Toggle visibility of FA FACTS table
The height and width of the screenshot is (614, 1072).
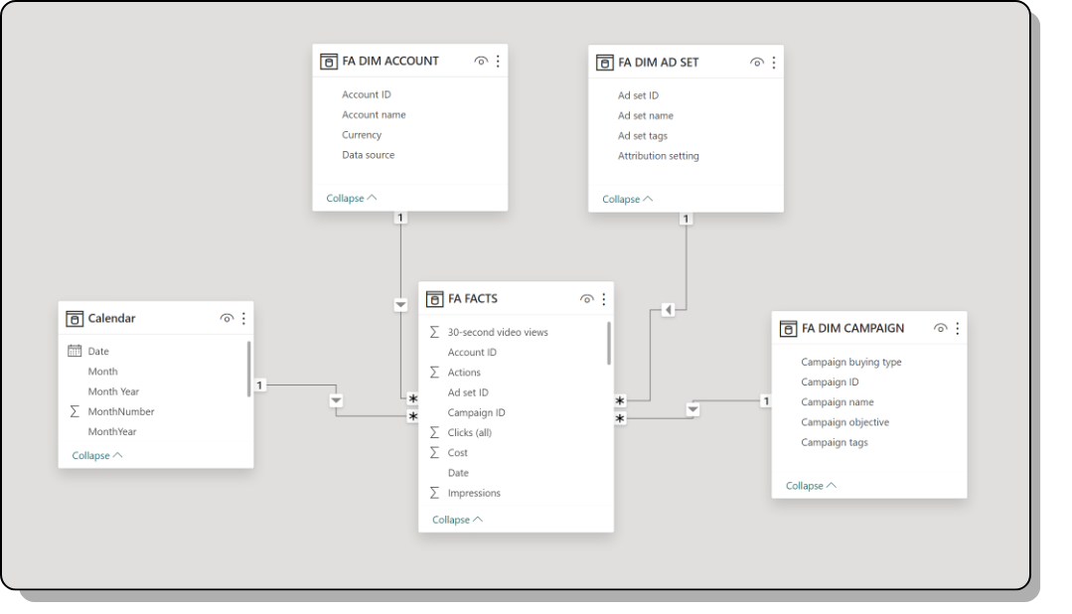tap(586, 299)
